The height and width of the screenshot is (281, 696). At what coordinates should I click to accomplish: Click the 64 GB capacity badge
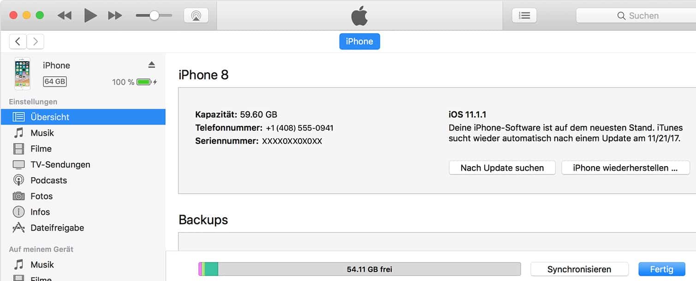point(55,82)
